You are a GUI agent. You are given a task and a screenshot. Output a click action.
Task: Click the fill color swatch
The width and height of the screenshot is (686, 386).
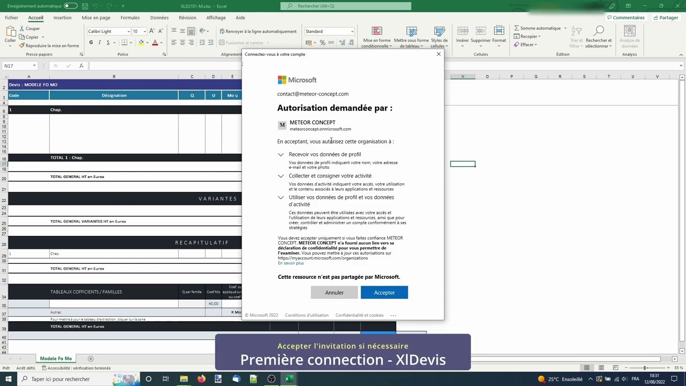click(141, 42)
